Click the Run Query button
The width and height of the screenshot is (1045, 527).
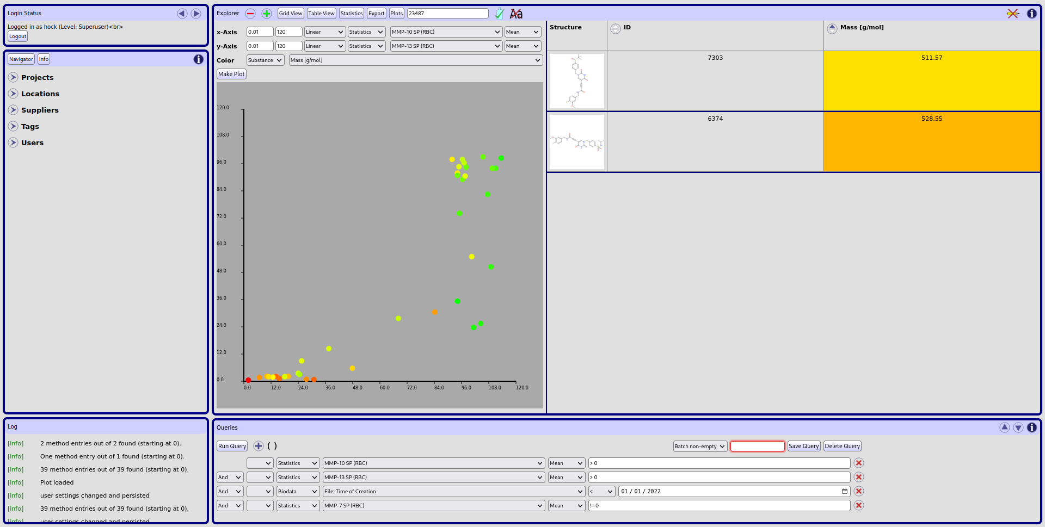tap(232, 446)
